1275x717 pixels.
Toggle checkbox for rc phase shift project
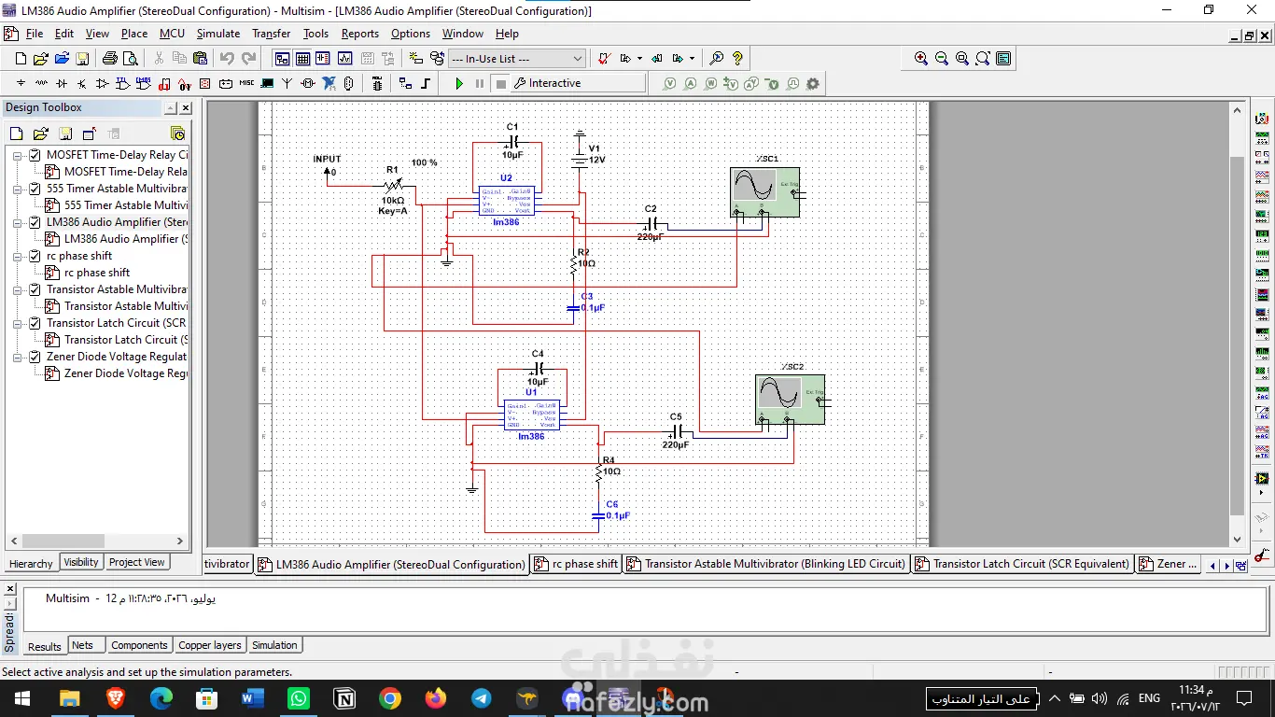35,256
